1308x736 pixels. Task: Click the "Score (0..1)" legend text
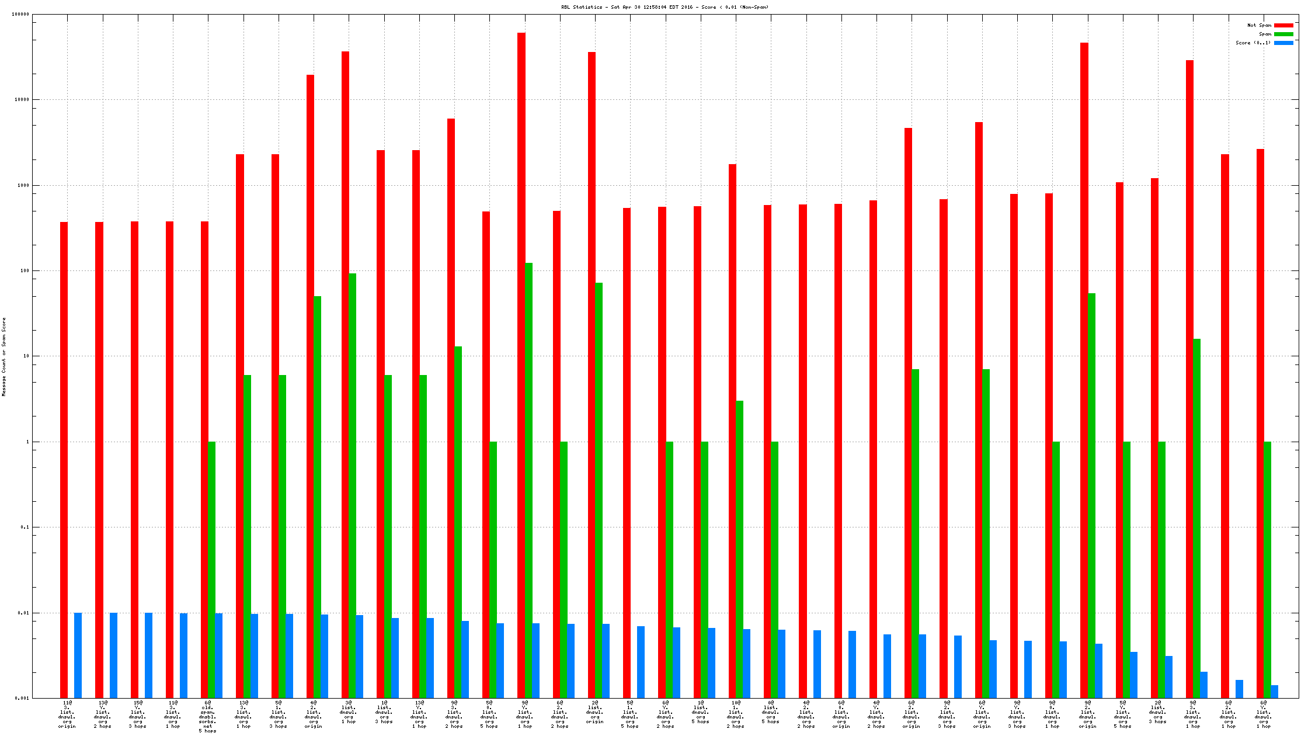1253,43
